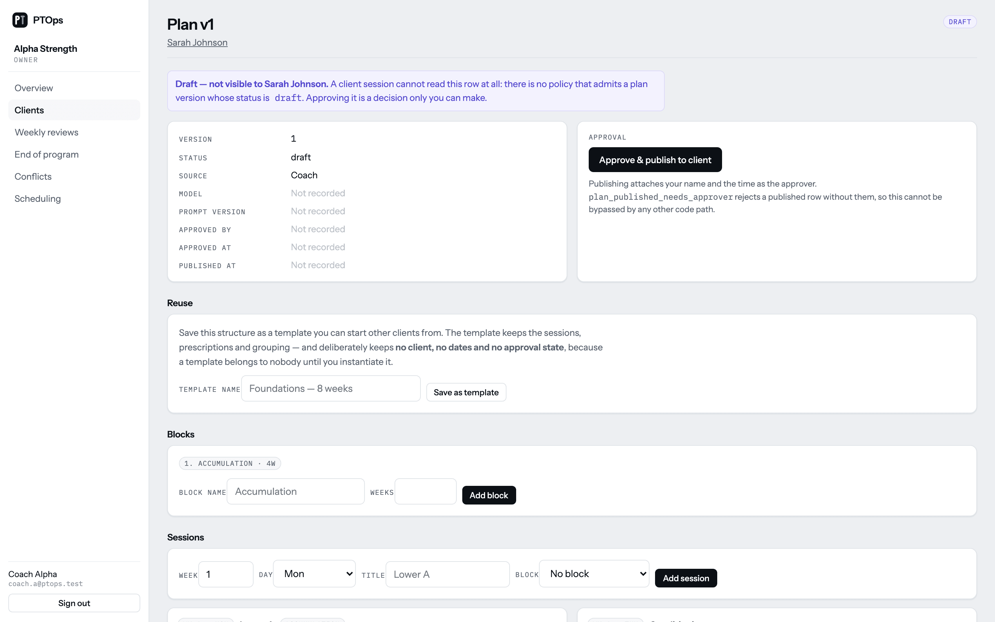The width and height of the screenshot is (995, 622).
Task: Go to Scheduling section
Action: tap(74, 199)
